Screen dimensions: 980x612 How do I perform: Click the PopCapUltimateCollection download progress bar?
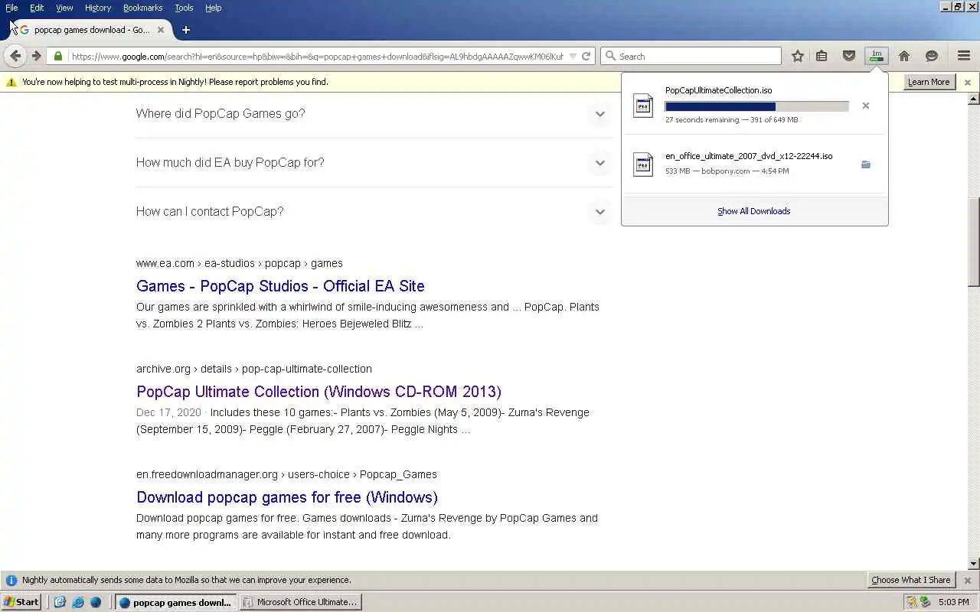click(x=757, y=106)
